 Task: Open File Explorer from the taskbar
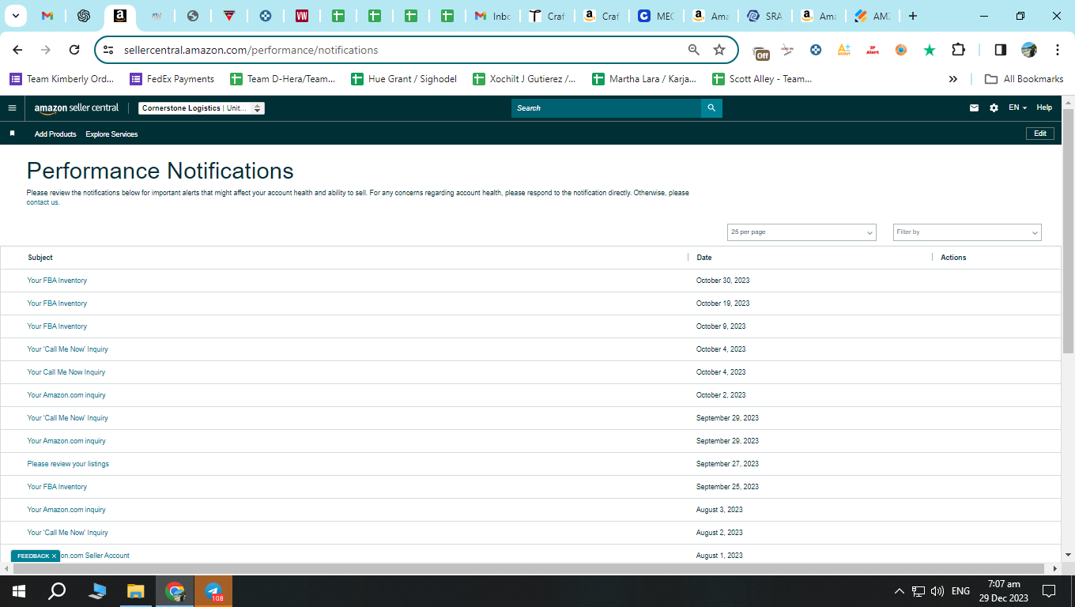[x=136, y=591]
